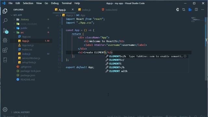
Task: Choose the 'ELEMENT</h' suggestion
Action: [x=147, y=67]
